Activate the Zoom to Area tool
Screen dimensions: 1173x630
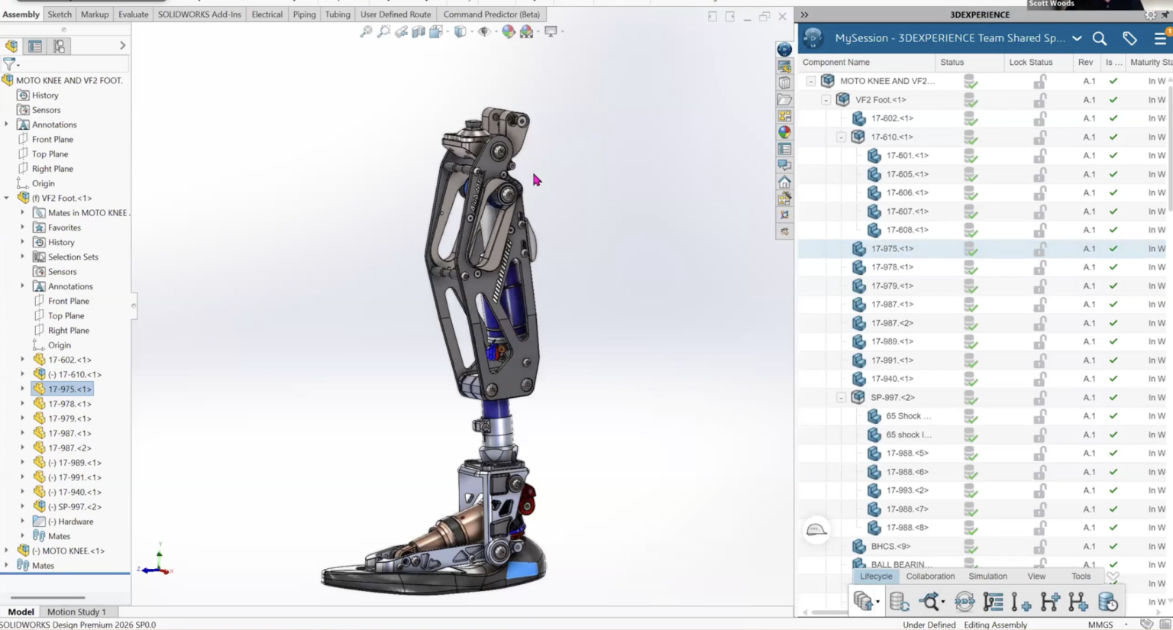pos(383,31)
